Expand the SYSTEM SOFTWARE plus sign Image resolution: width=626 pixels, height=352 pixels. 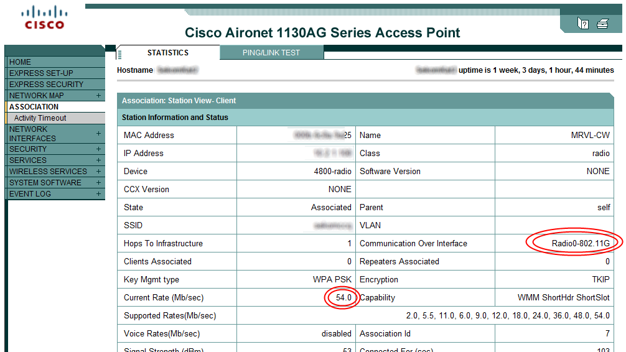click(x=98, y=183)
